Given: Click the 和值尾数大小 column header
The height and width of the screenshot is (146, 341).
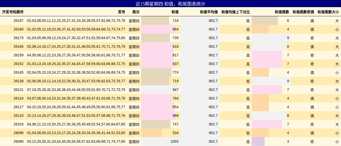Looking at the screenshot, I should coord(328,12).
